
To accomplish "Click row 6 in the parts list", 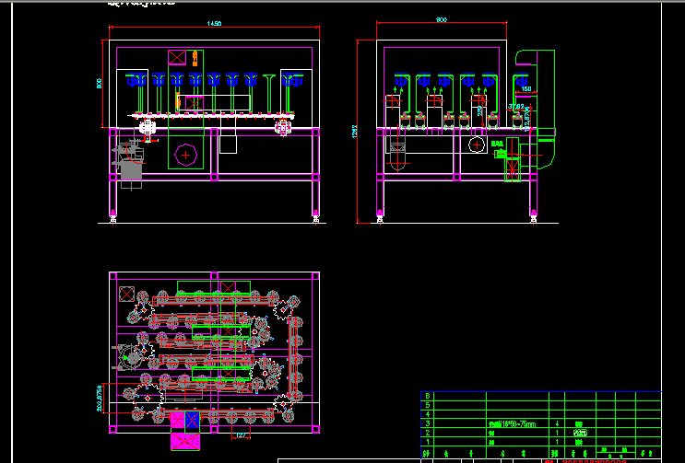I will click(x=426, y=395).
